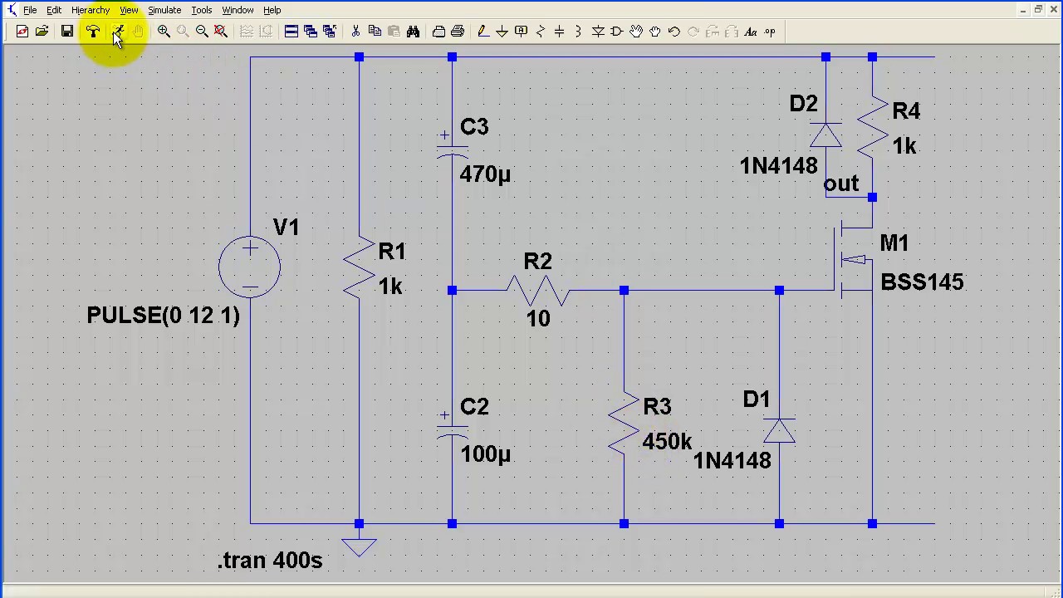
Task: Zoom to fit the full schematic
Action: coord(221,32)
